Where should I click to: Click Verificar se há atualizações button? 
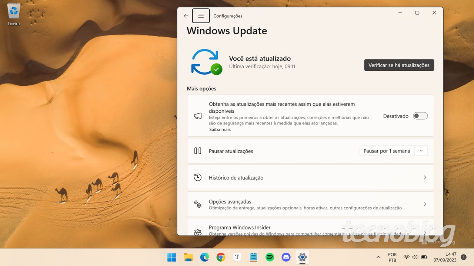pos(399,65)
